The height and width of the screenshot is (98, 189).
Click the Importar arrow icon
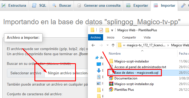[x=156, y=6]
